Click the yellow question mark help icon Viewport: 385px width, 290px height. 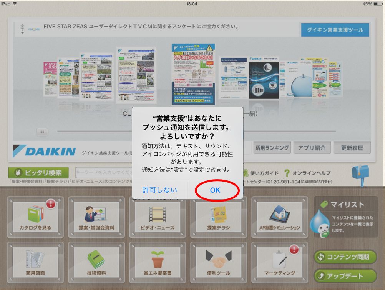287,173
